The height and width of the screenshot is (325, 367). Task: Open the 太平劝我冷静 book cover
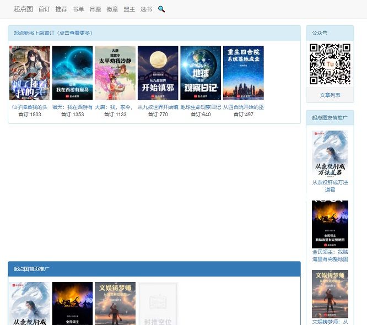click(115, 73)
